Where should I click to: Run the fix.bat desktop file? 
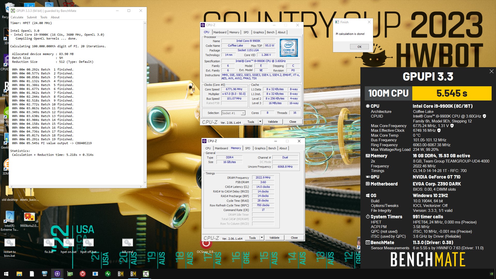click(x=49, y=246)
